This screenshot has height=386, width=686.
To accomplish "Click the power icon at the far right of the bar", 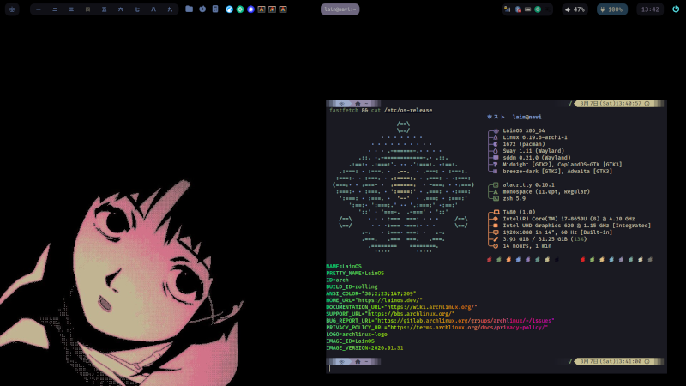I will 676,9.
